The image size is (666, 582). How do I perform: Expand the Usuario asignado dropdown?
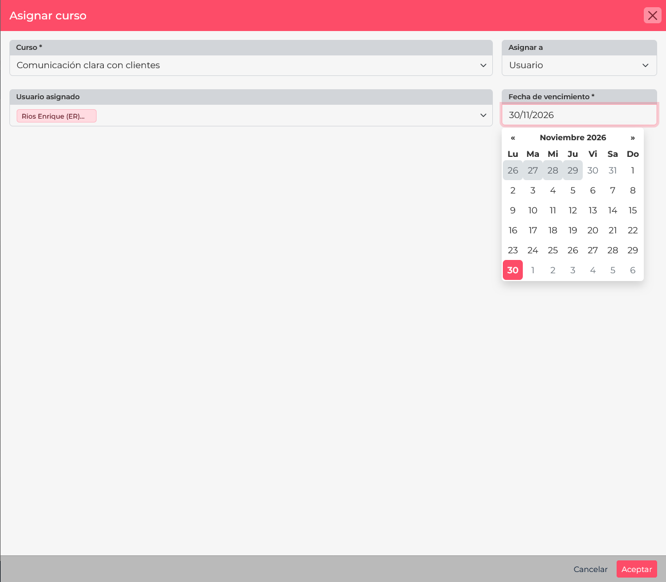pyautogui.click(x=251, y=115)
